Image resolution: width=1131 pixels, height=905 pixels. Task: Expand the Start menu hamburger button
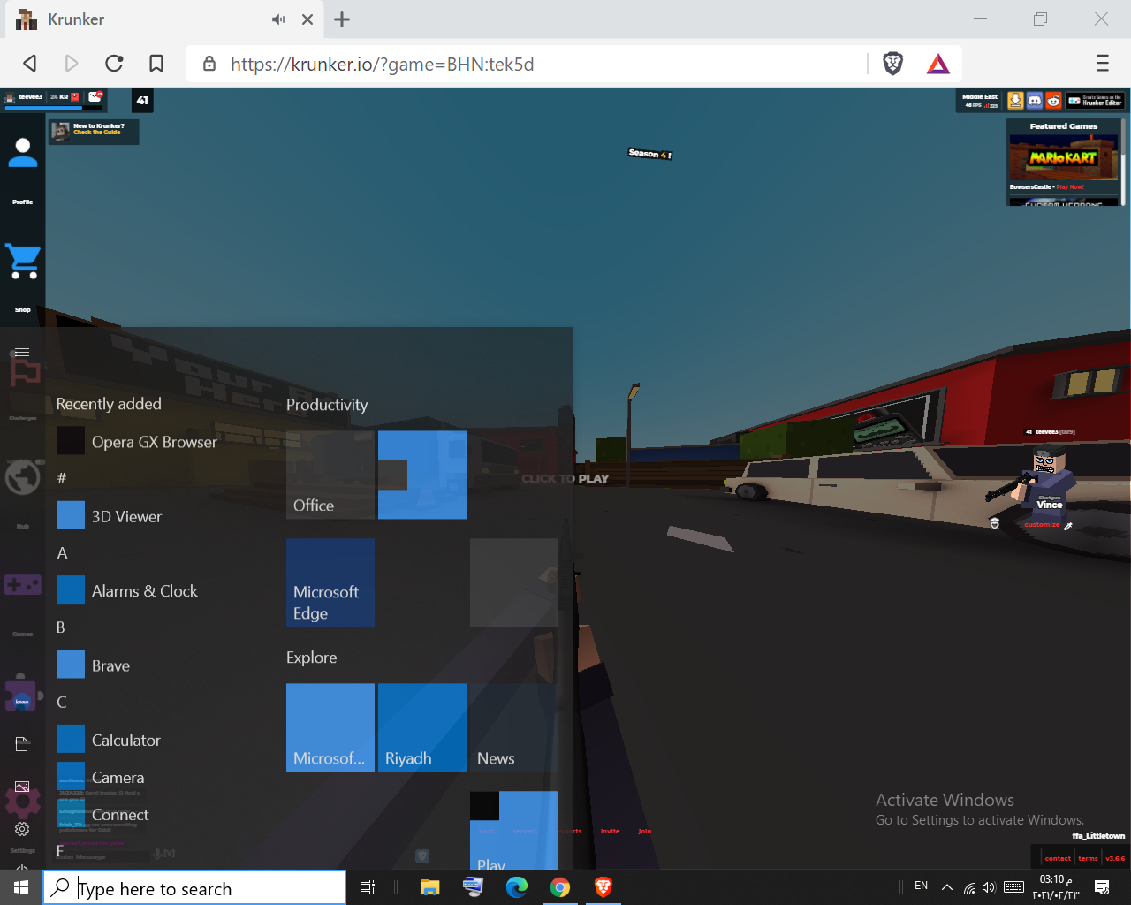[x=22, y=353]
